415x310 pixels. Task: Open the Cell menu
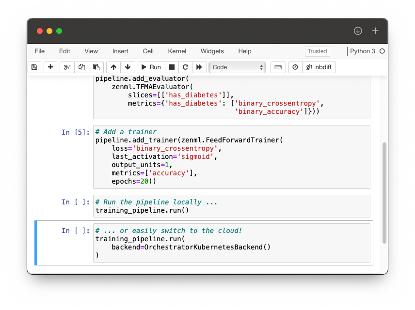[x=148, y=51]
